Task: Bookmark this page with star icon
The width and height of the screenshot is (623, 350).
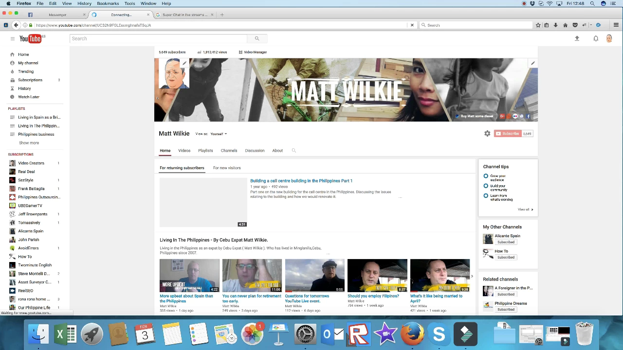Action: click(x=538, y=25)
